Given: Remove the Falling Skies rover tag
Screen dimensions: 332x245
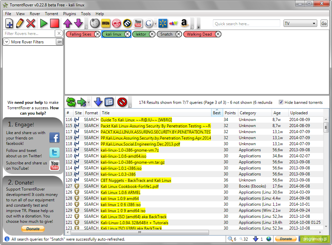Looking at the screenshot, I should pyautogui.click(x=98, y=34).
